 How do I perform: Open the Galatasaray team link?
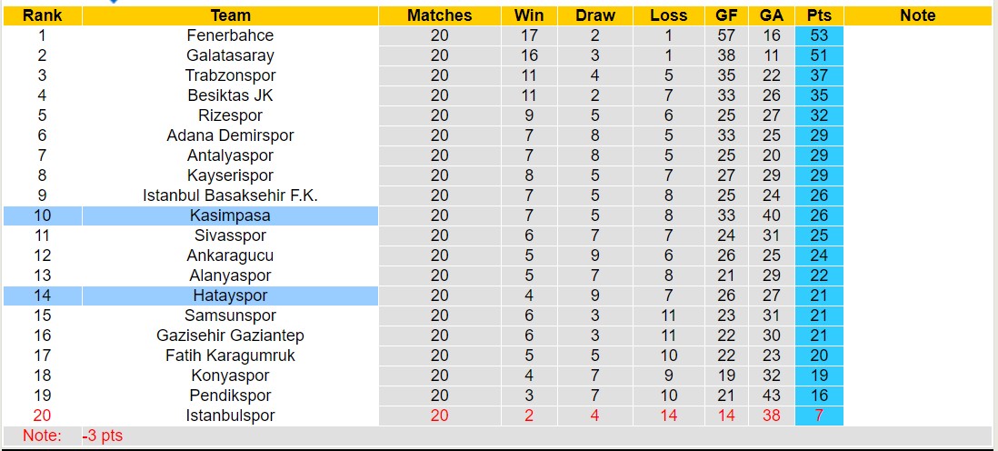click(x=230, y=55)
